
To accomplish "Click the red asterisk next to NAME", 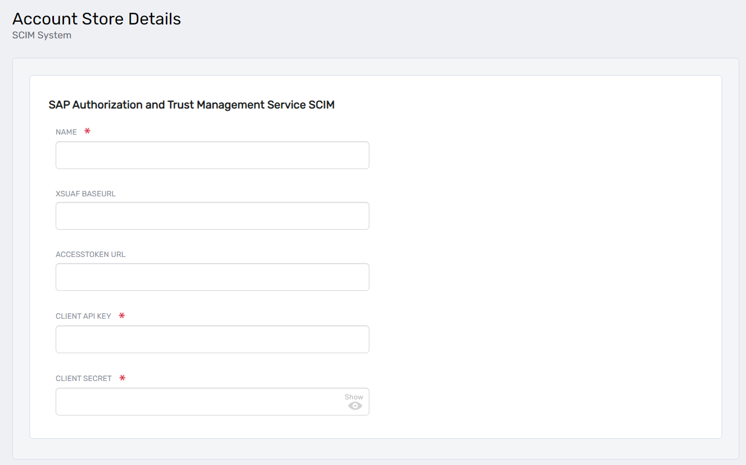I will (x=87, y=131).
